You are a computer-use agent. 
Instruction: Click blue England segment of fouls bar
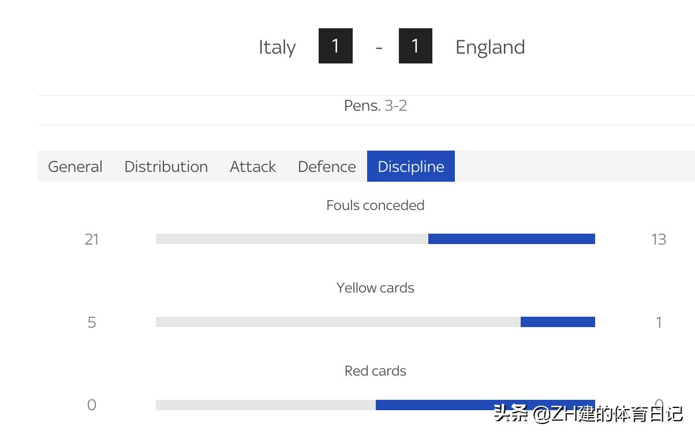pos(511,239)
